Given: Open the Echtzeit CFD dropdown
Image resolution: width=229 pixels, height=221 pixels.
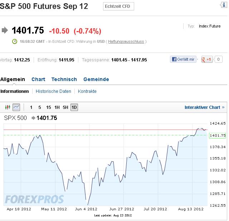Looking at the screenshot, I should (x=118, y=6).
